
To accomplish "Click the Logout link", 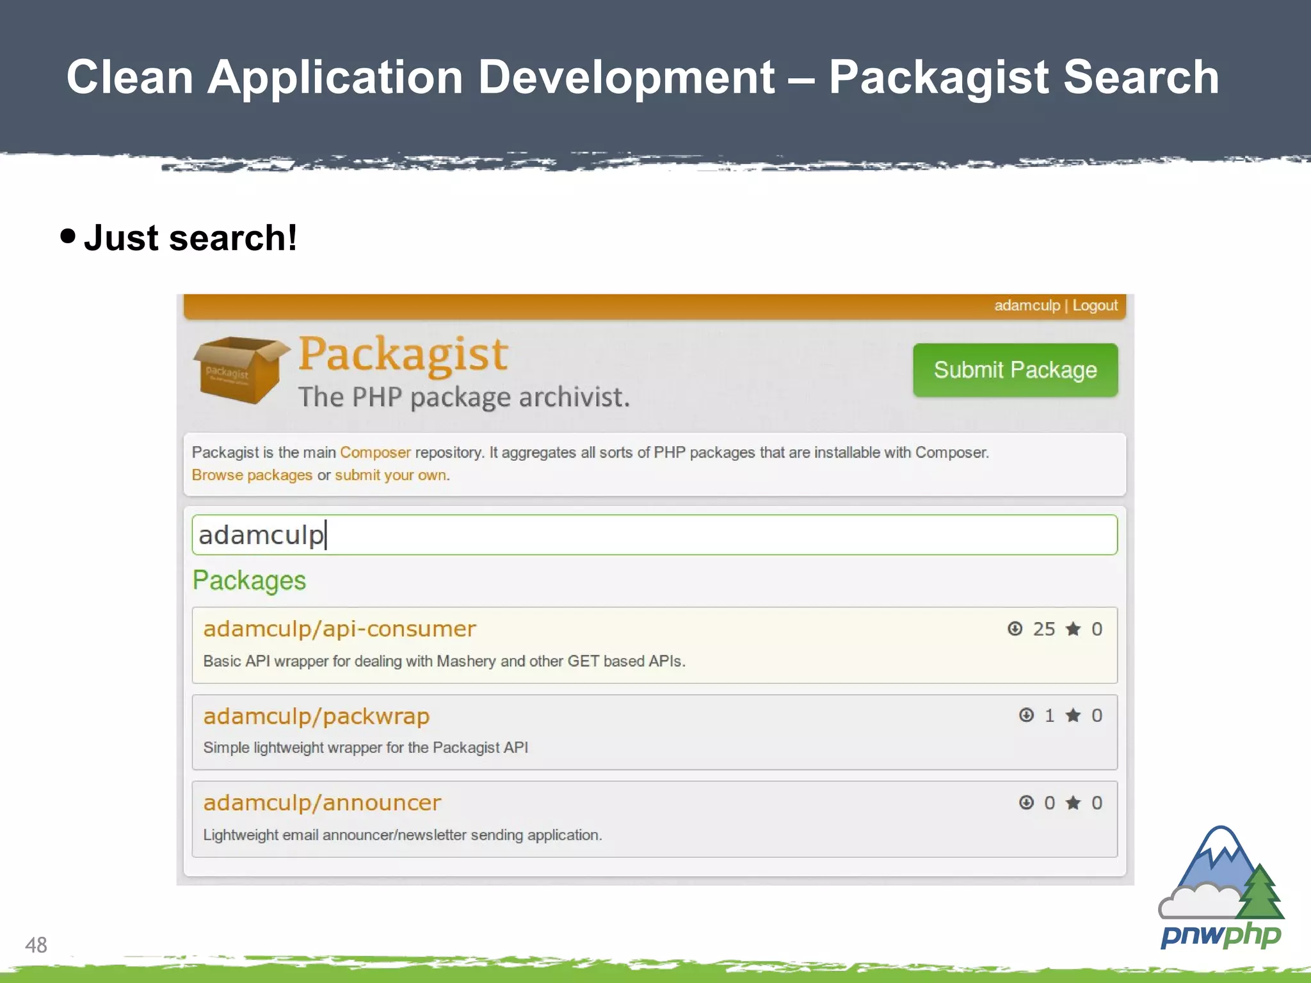I will tap(1095, 305).
